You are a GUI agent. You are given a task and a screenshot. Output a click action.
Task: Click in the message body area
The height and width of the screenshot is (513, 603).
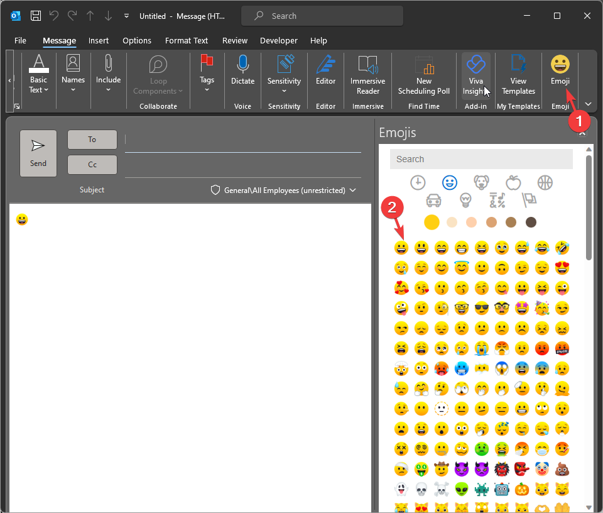(x=190, y=358)
